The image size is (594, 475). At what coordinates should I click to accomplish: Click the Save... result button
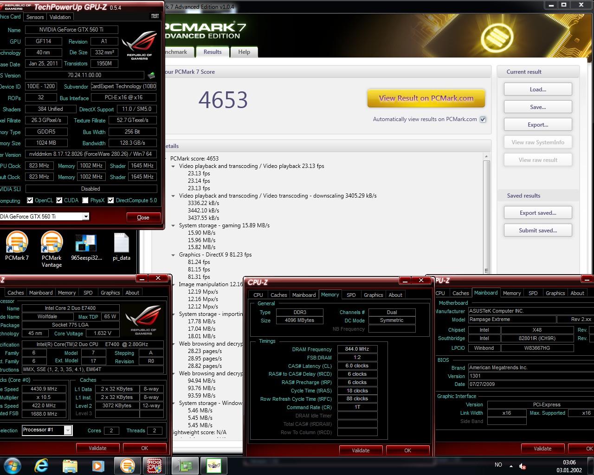coord(538,107)
